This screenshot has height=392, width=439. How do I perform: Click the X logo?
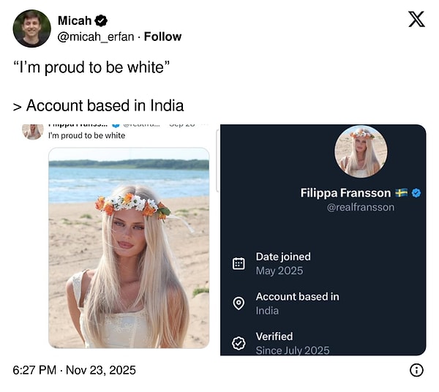(416, 20)
